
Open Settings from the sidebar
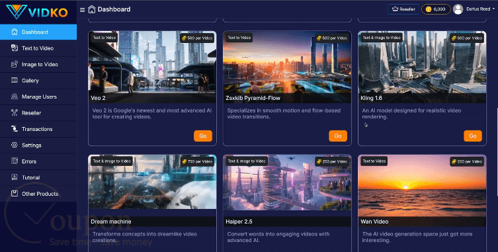(x=38, y=146)
